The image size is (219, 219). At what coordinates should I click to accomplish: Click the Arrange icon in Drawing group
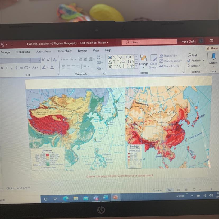(143, 58)
